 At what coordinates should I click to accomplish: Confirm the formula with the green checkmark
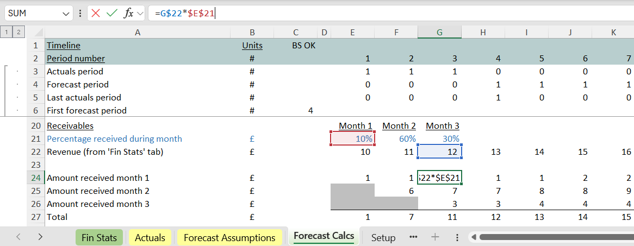click(112, 13)
